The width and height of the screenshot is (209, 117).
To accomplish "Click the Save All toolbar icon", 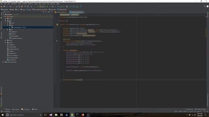I will coord(4,6).
